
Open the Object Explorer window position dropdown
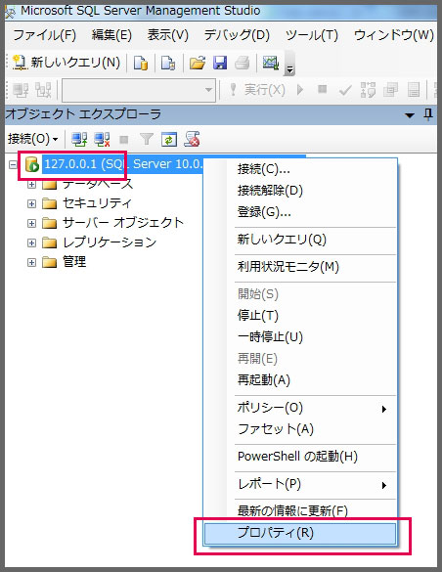tap(410, 115)
